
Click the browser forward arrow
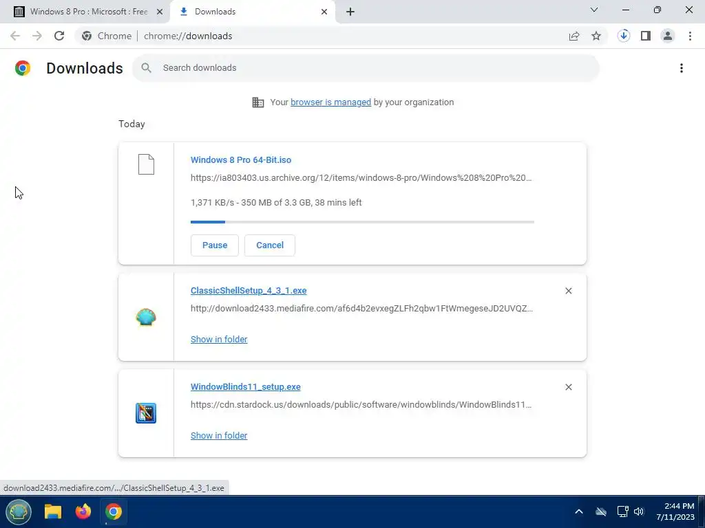pyautogui.click(x=37, y=36)
